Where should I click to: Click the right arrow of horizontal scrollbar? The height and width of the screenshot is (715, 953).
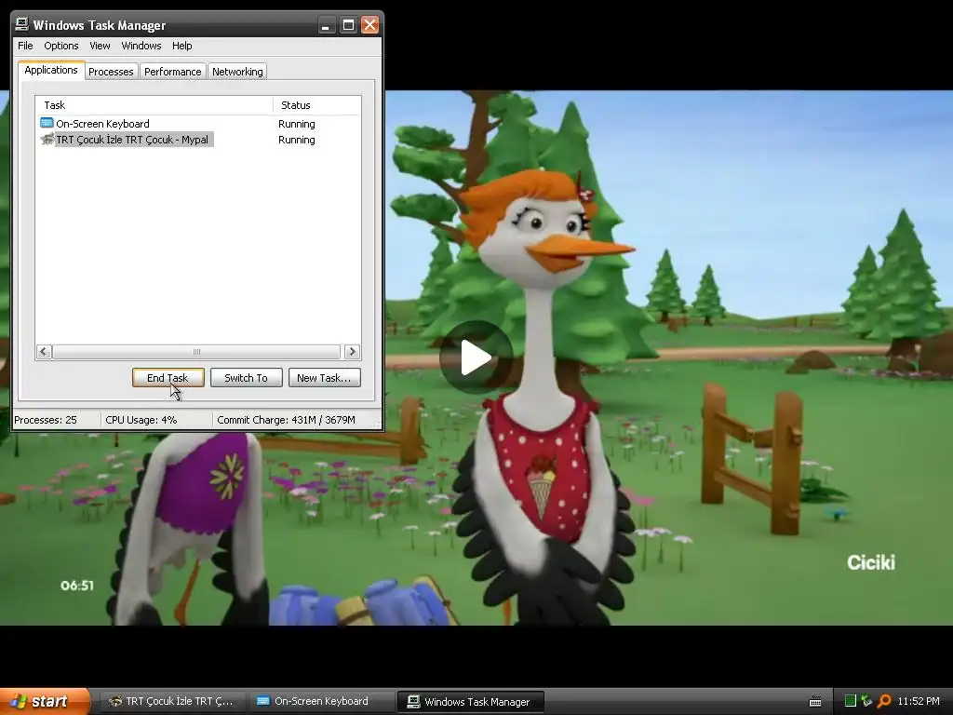(x=353, y=351)
